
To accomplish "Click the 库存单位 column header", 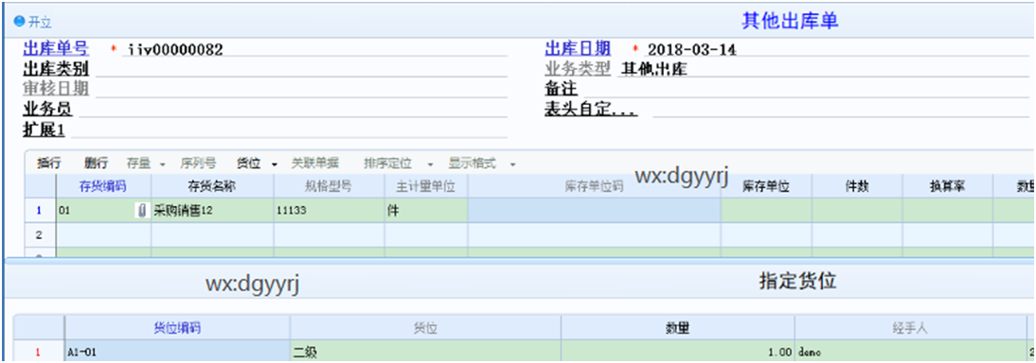I will point(766,186).
